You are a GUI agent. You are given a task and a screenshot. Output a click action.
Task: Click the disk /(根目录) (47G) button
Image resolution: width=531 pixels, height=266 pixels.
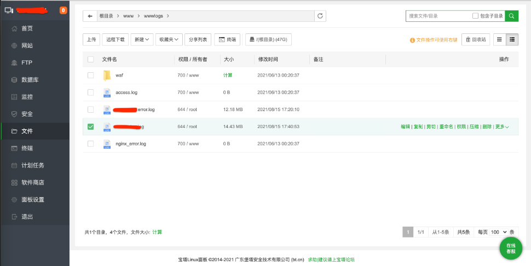(268, 39)
